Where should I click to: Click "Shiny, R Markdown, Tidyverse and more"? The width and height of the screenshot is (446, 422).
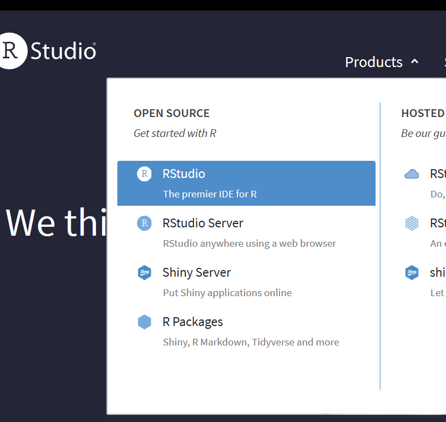tap(251, 342)
